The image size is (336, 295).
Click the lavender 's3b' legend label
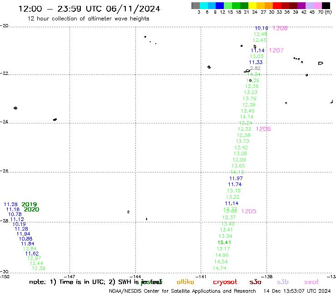282,282
